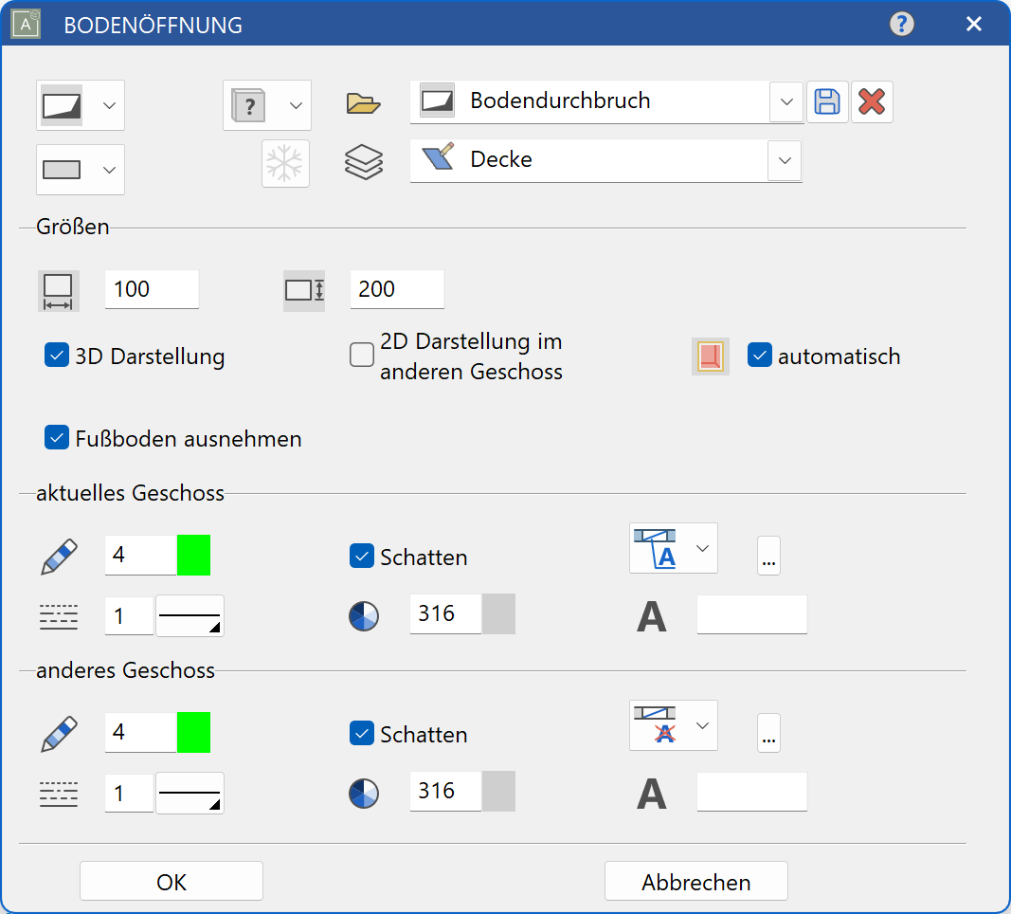This screenshot has height=914, width=1011.
Task: Toggle Schatten checkbox in anderes Geschoss
Action: point(362,734)
